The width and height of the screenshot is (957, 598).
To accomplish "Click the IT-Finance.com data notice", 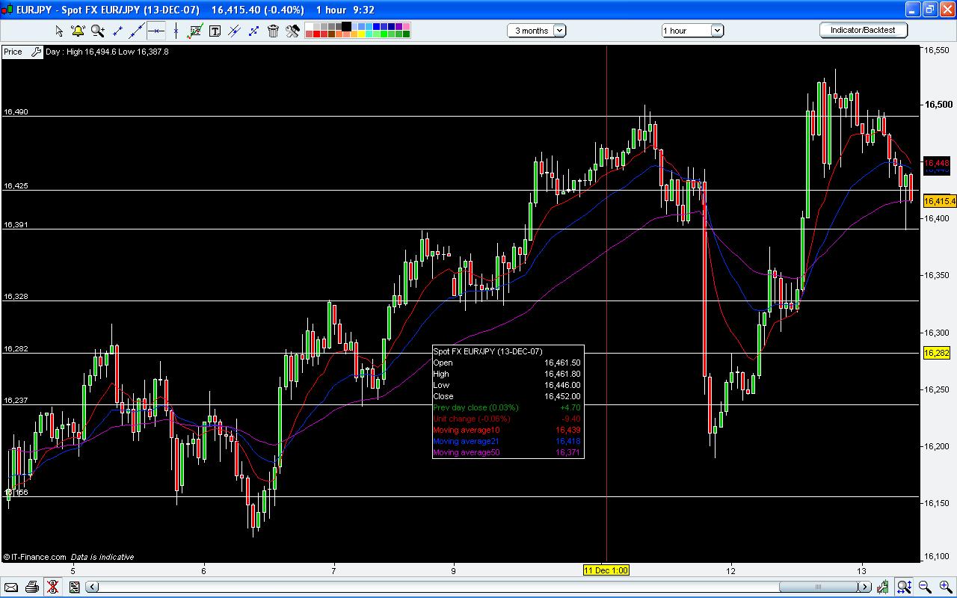I will pyautogui.click(x=69, y=557).
